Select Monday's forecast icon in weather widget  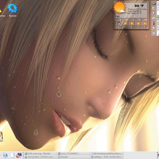(119, 23)
